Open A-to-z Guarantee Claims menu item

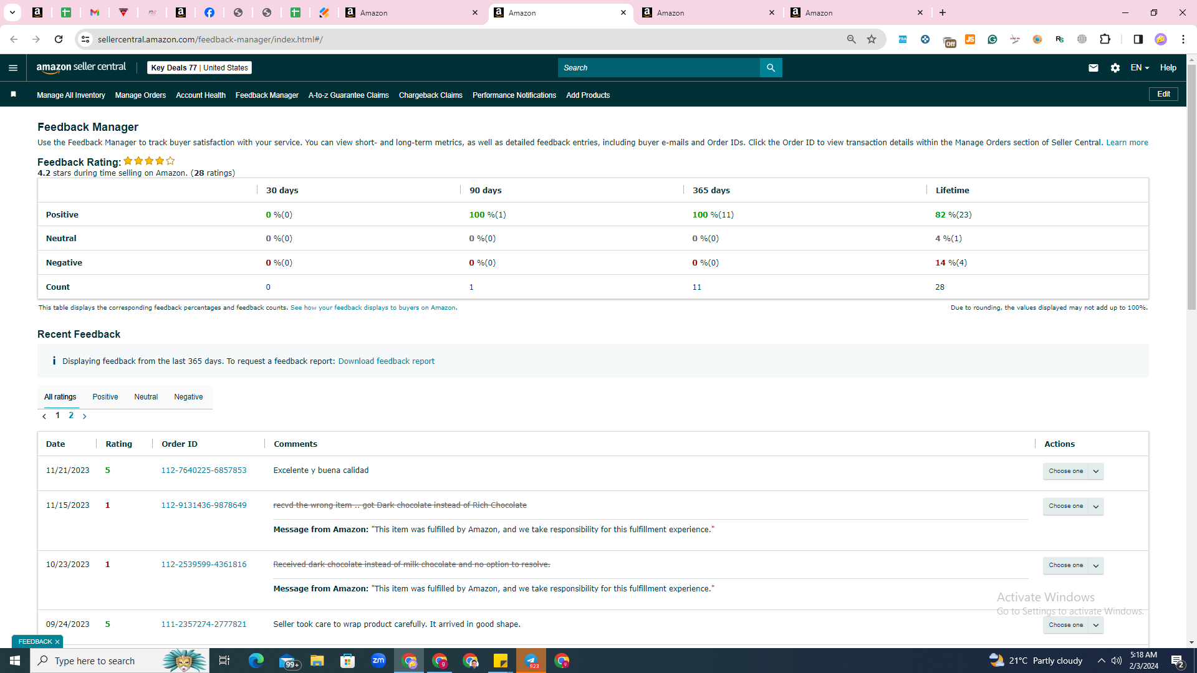pyautogui.click(x=349, y=95)
